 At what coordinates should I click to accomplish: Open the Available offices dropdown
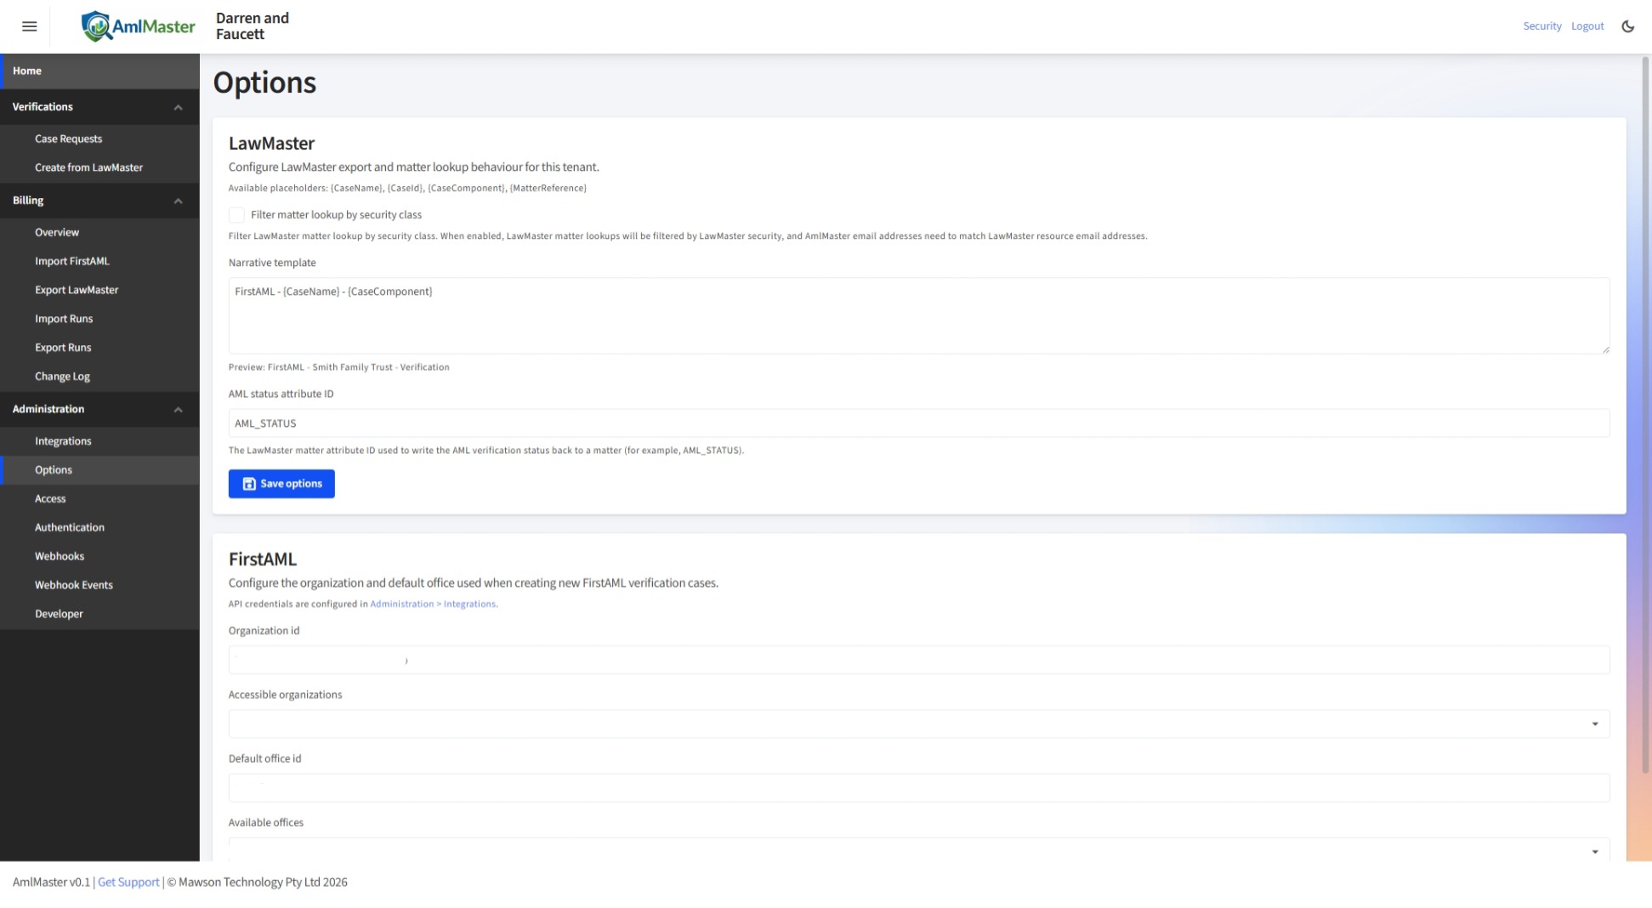click(1594, 850)
